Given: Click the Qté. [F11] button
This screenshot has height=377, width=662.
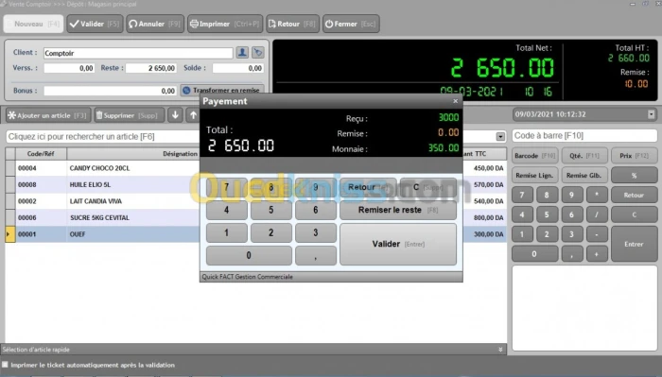Looking at the screenshot, I should pos(584,156).
